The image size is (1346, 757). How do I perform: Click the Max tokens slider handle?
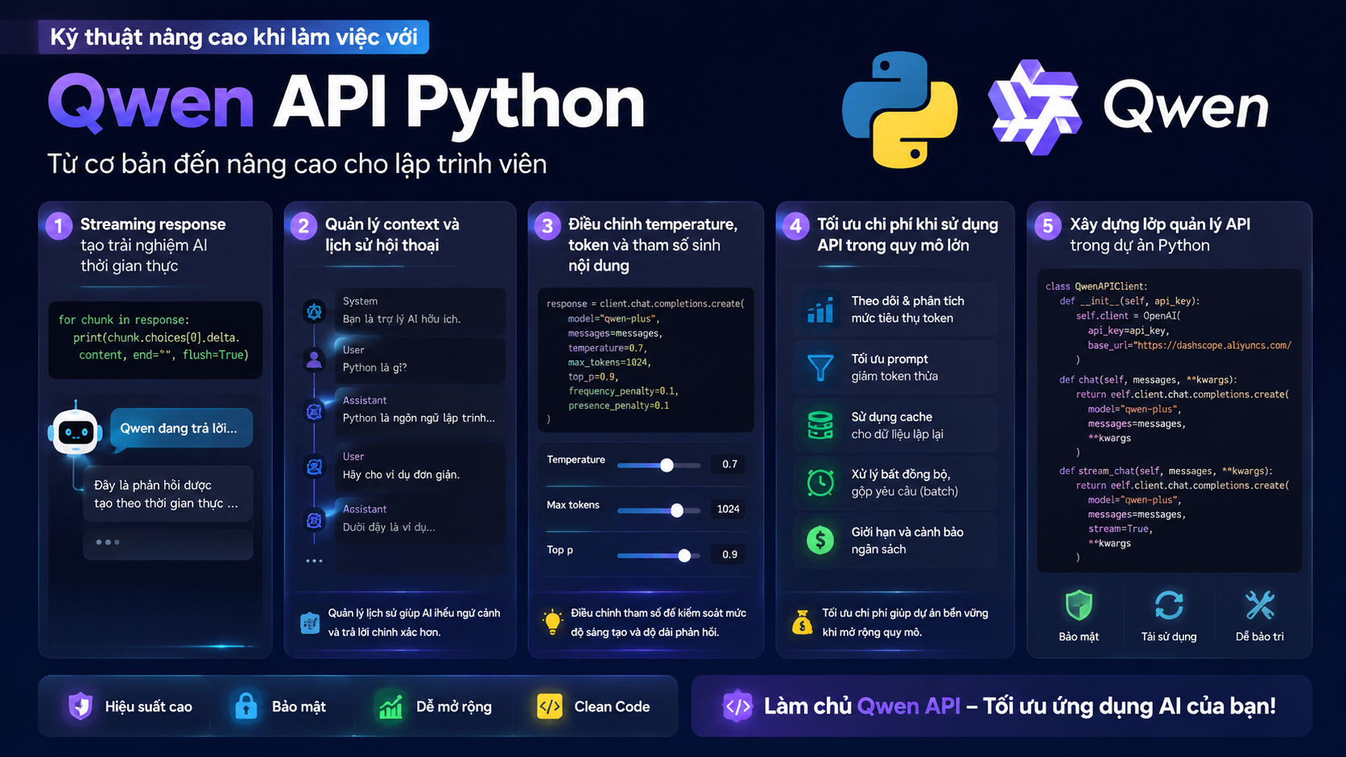click(677, 510)
